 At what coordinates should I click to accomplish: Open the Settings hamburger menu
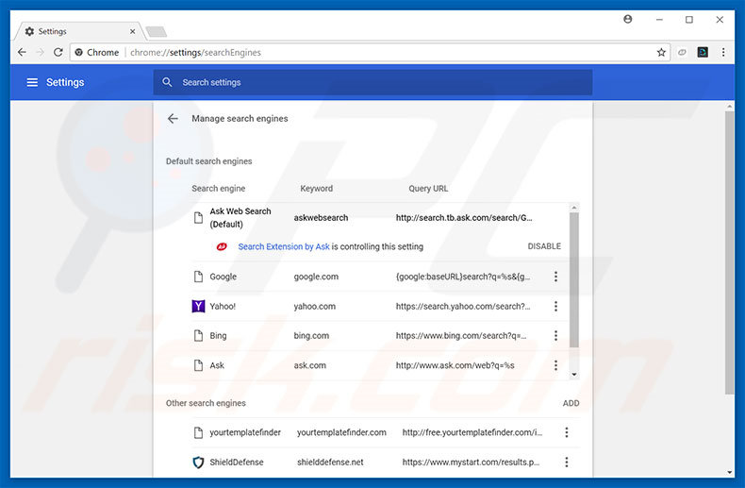pyautogui.click(x=32, y=82)
